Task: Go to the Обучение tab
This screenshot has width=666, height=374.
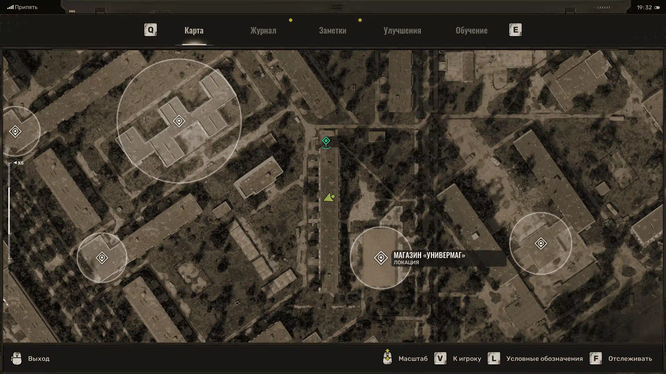Action: [x=471, y=30]
